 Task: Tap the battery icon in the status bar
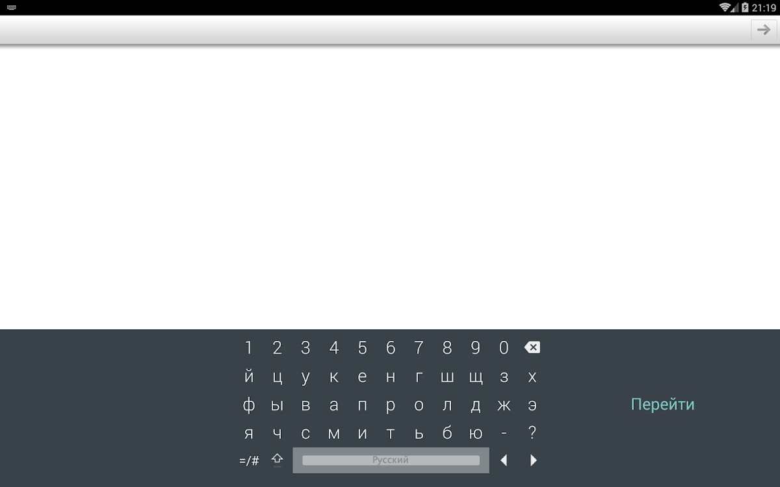click(745, 8)
